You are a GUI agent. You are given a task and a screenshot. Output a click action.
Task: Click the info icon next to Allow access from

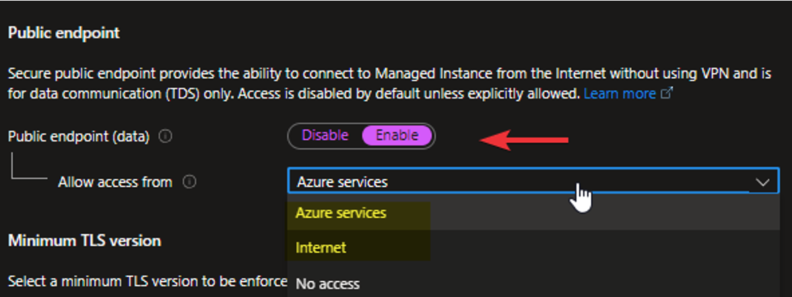[190, 182]
